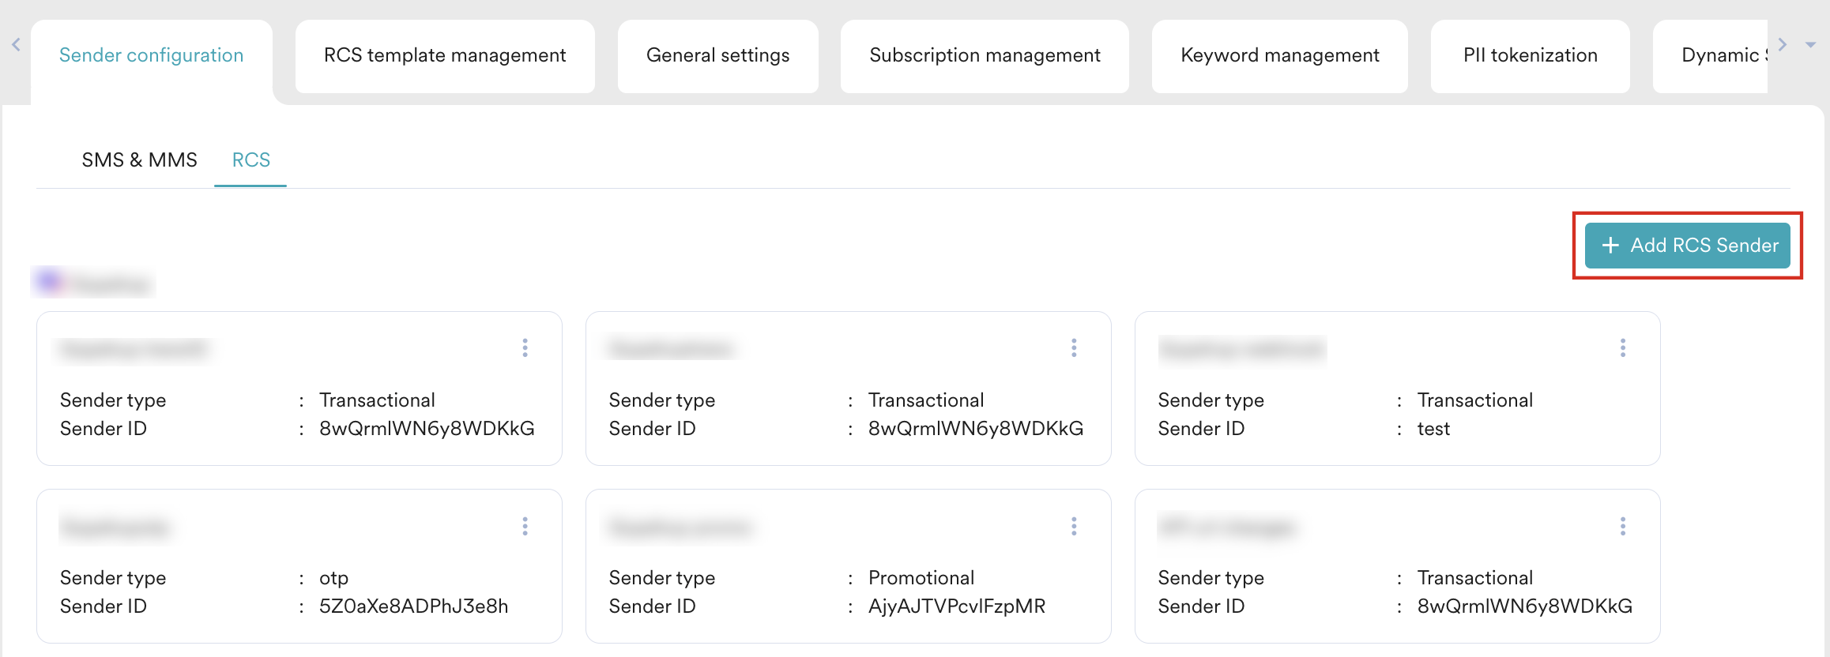
Task: Open three-dot menu on the Promotional sender card
Action: coord(1074,527)
